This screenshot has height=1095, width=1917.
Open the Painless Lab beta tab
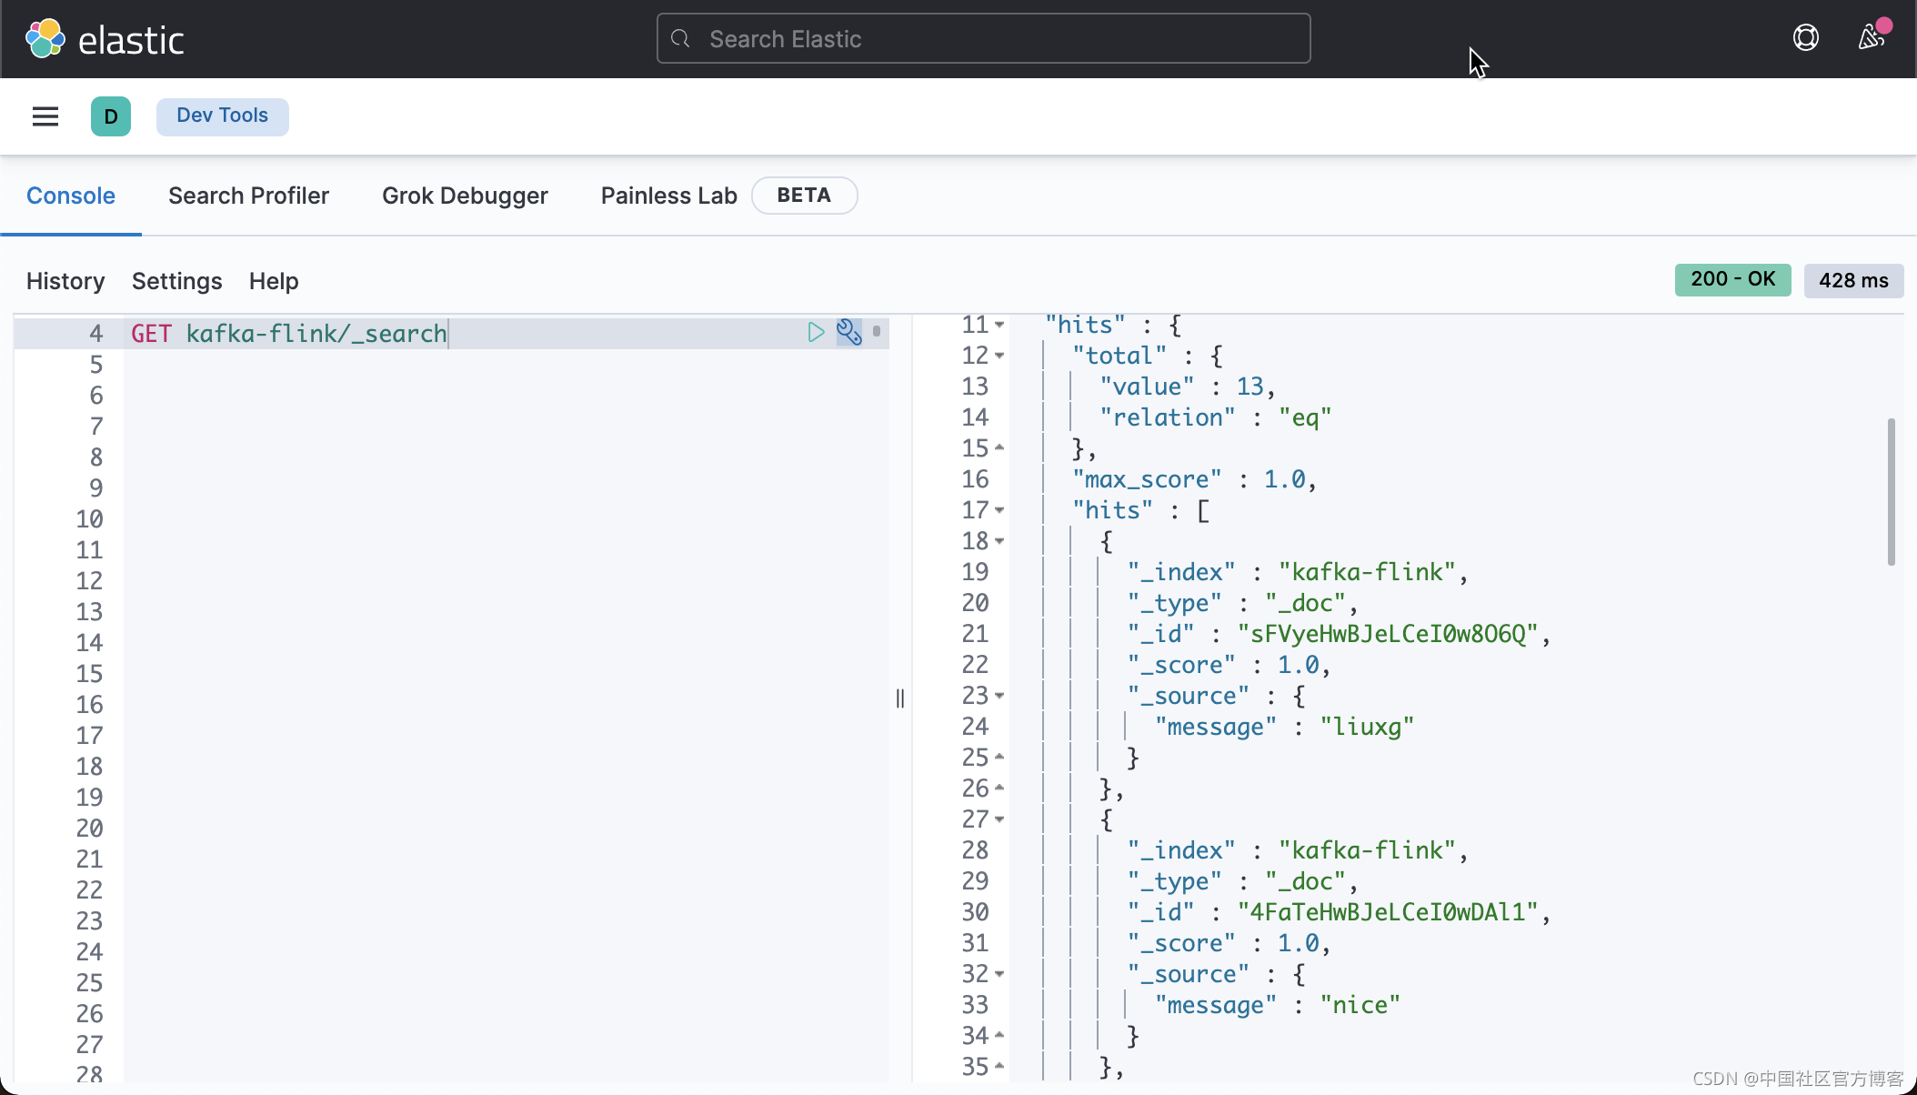668,195
